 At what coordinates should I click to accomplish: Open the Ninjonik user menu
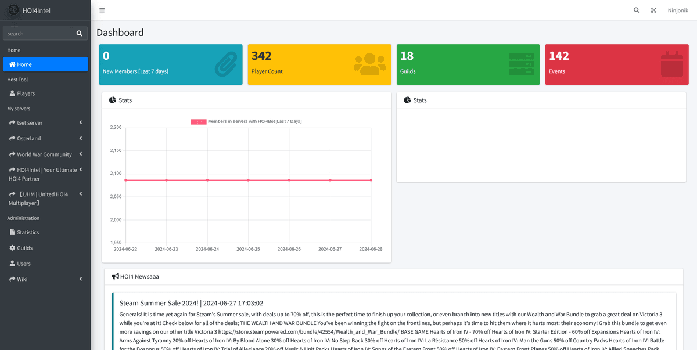tap(678, 10)
